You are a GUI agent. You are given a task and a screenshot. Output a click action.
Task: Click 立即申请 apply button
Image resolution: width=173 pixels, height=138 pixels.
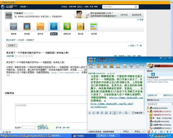pos(124,15)
